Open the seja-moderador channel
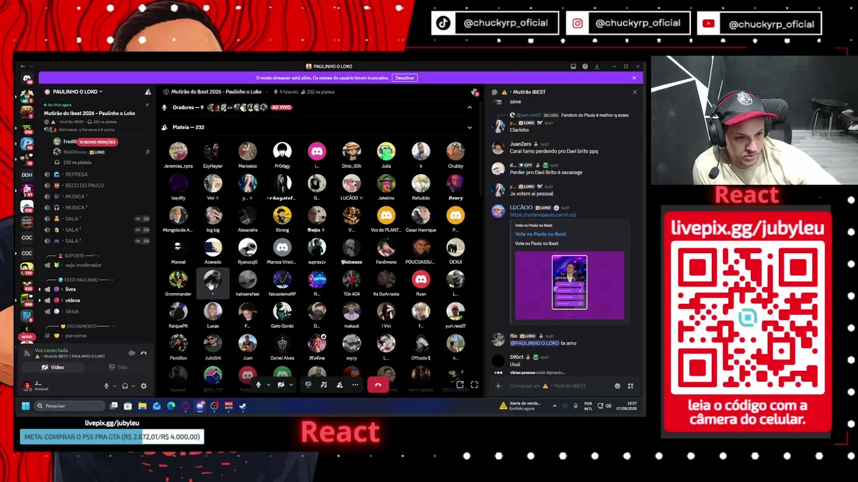The width and height of the screenshot is (858, 482). pos(83,265)
